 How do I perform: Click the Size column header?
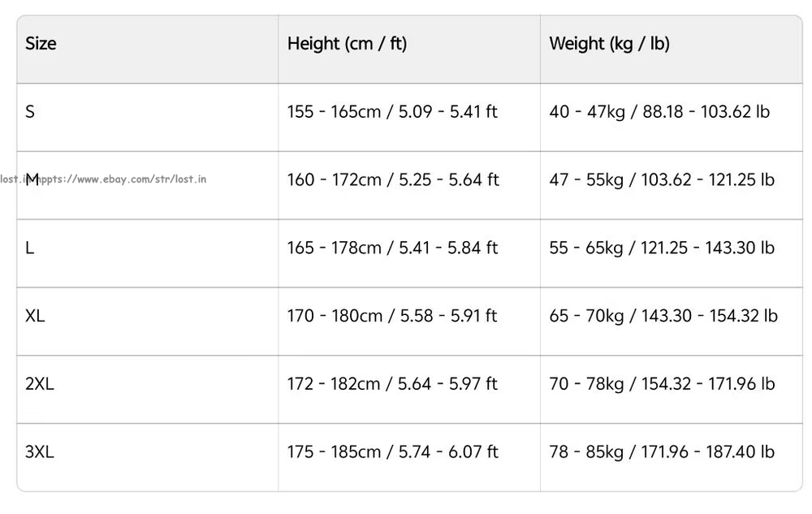(41, 44)
